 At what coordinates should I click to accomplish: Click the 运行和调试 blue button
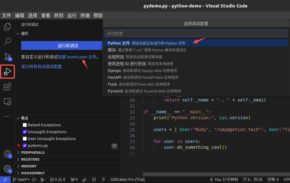pyautogui.click(x=68, y=46)
